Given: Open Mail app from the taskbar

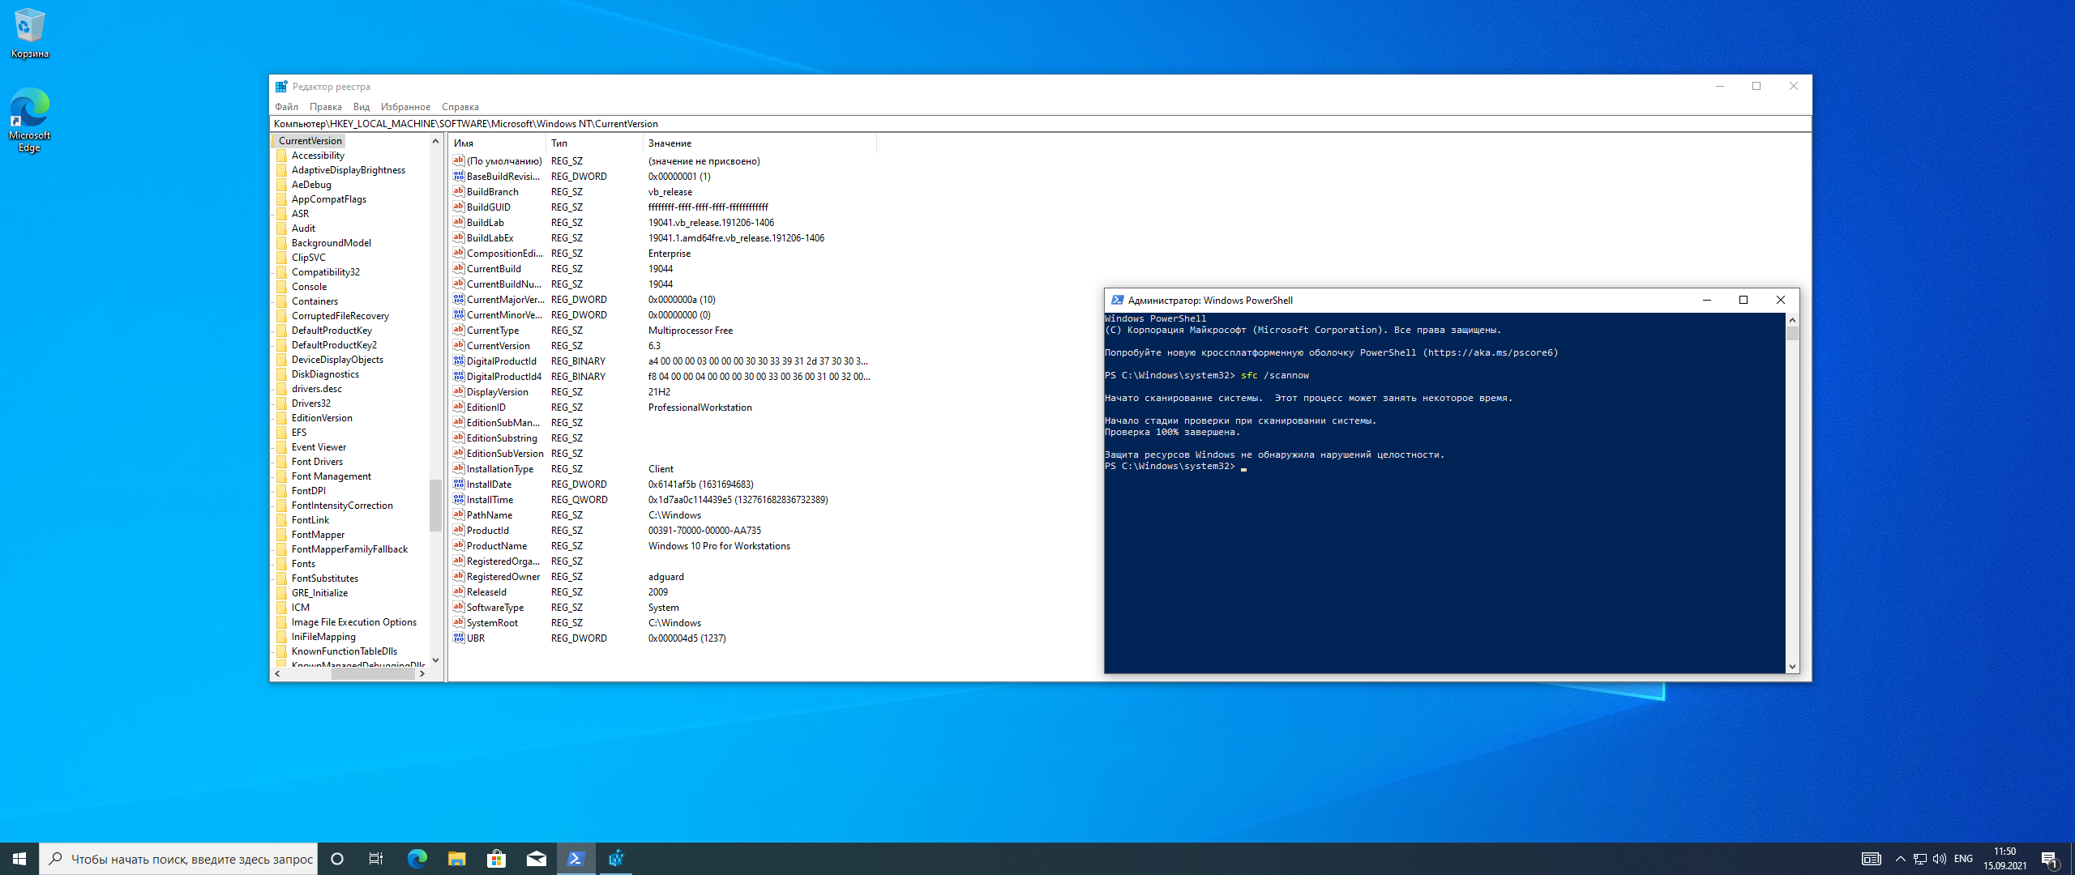Looking at the screenshot, I should (536, 859).
